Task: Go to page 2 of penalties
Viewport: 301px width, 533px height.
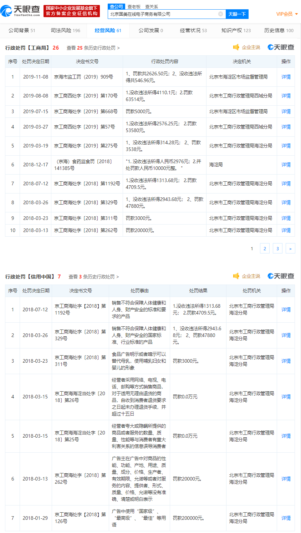Action: point(265,248)
